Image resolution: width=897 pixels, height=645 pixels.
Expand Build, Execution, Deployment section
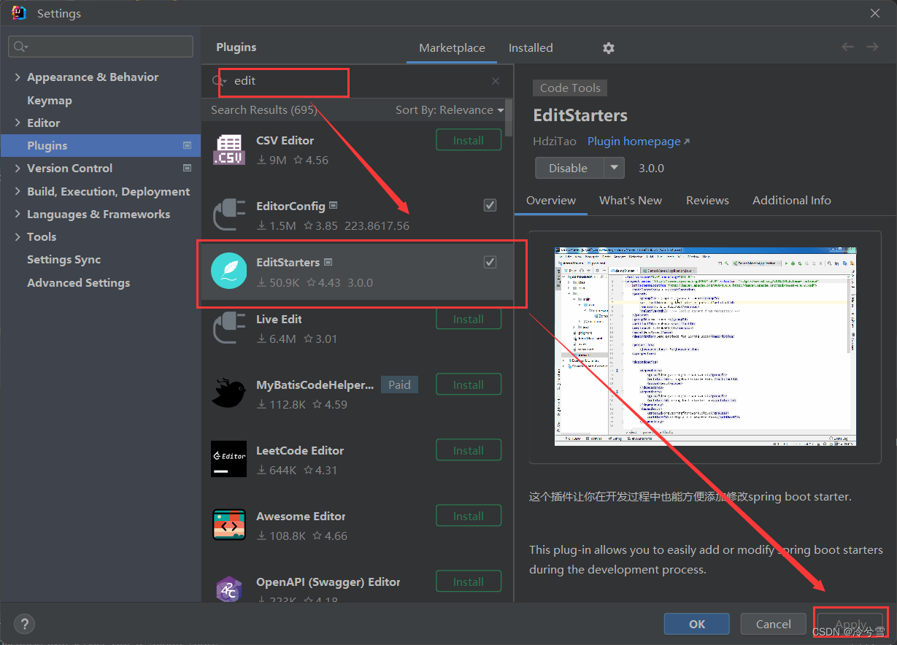pyautogui.click(x=18, y=192)
